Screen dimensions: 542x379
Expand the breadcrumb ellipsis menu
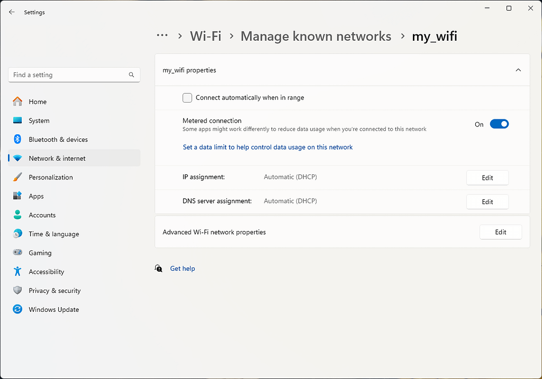(x=162, y=36)
